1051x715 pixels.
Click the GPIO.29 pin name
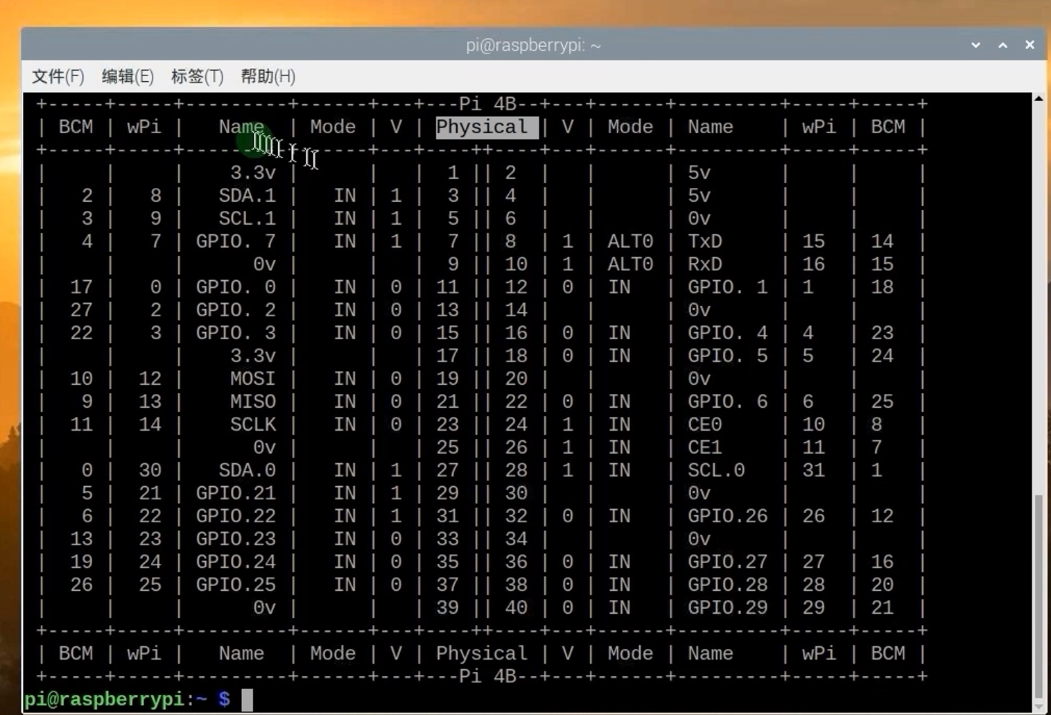click(727, 608)
